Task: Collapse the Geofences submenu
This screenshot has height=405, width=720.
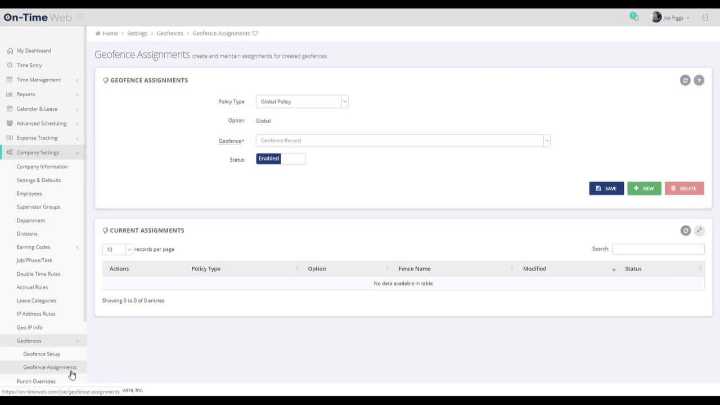Action: pos(43,341)
